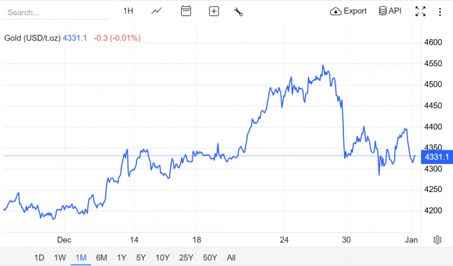Open the calendar date range picker
The width and height of the screenshot is (453, 266).
185,11
